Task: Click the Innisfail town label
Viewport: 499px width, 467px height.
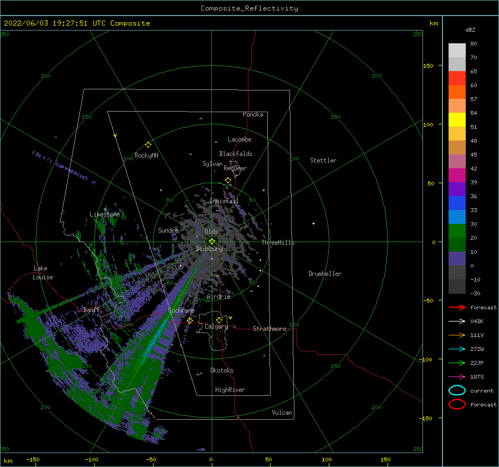Action: click(x=224, y=201)
